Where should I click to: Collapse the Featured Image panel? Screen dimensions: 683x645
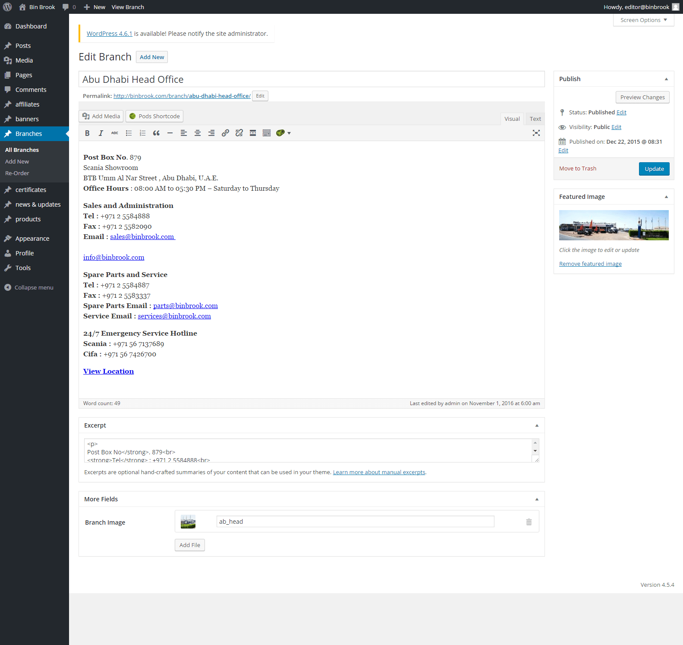point(666,197)
